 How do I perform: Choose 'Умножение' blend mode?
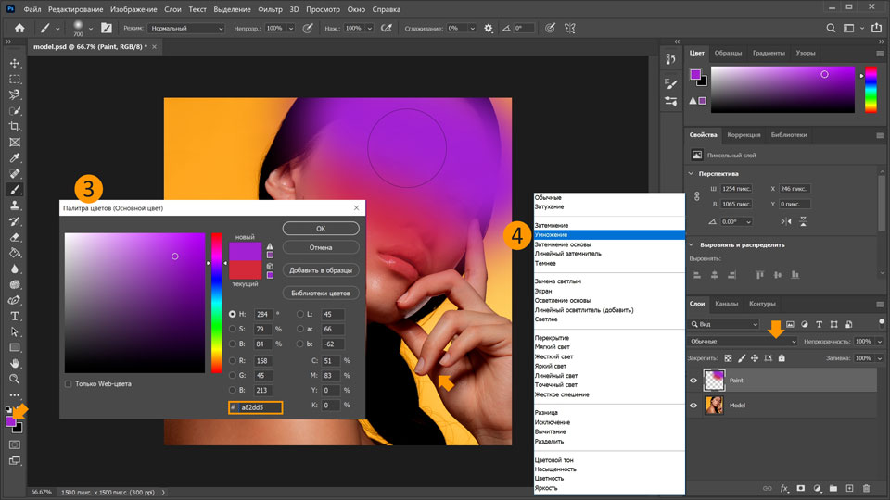point(609,234)
